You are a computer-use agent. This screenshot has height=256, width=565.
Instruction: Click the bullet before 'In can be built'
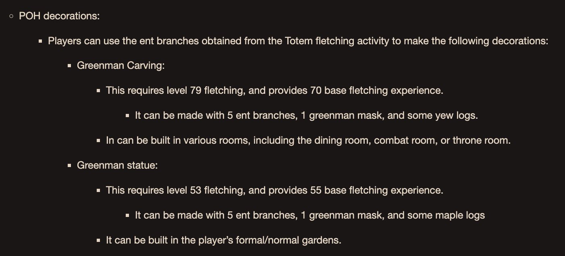[98, 141]
